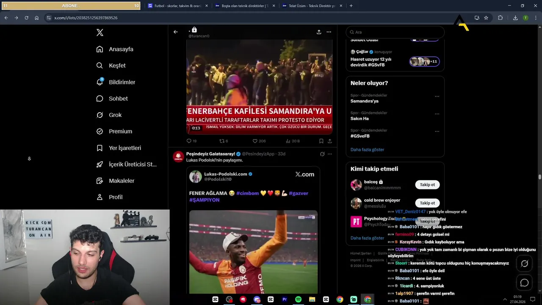The image size is (542, 305).
Task: Open Chrome downloads
Action: 515,18
